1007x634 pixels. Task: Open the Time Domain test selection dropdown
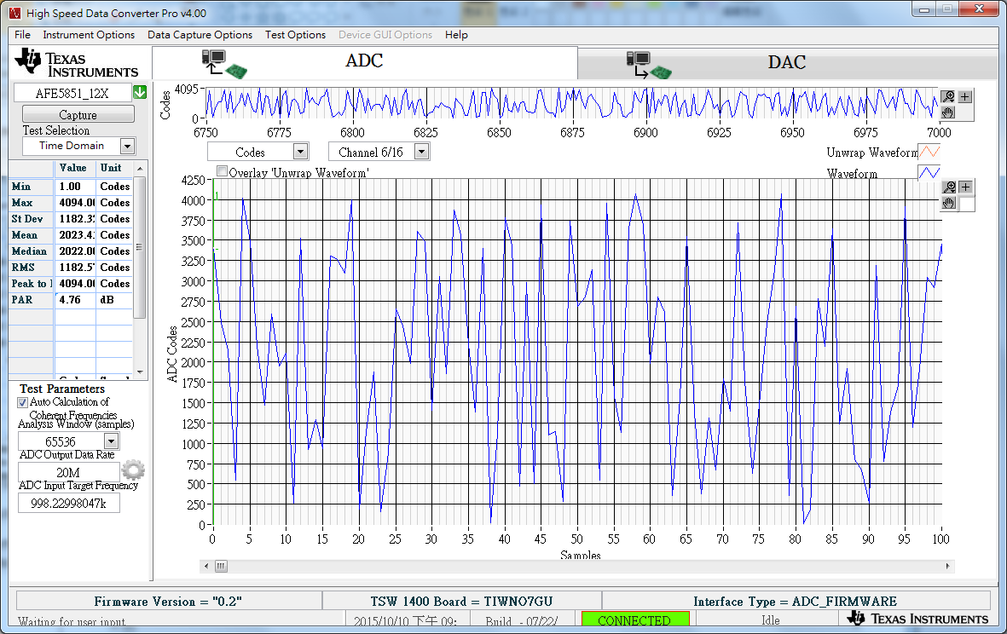pyautogui.click(x=127, y=147)
